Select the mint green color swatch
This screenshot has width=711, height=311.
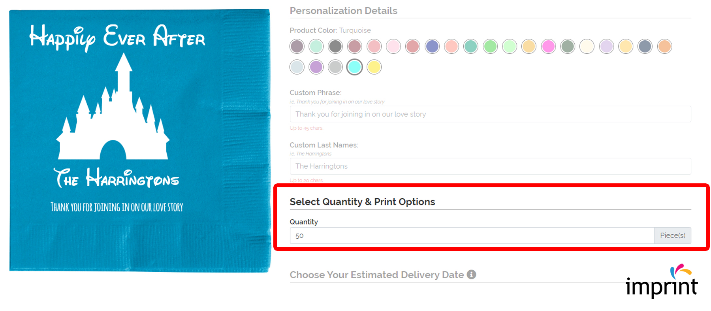click(316, 47)
